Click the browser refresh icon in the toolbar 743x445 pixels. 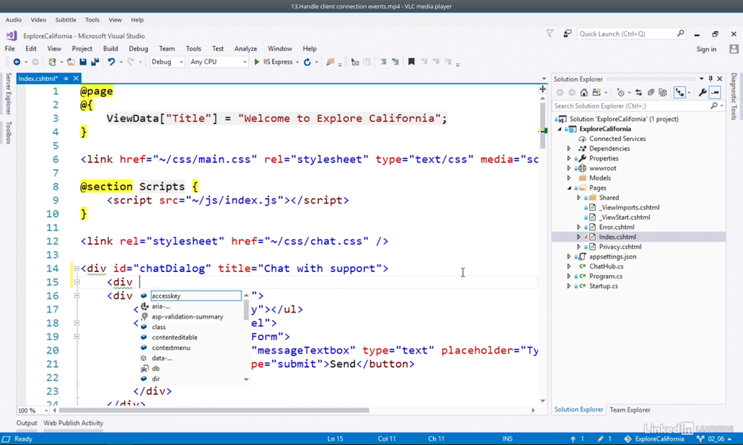(307, 62)
